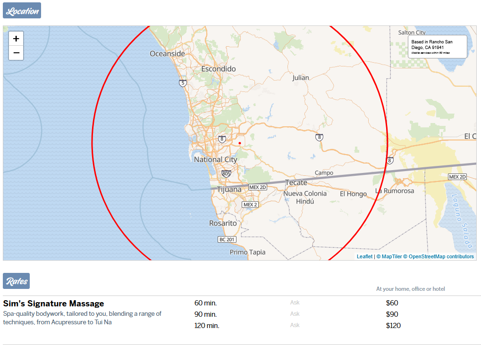The width and height of the screenshot is (481, 345).
Task: Select the $120 at-home rate
Action: (393, 326)
